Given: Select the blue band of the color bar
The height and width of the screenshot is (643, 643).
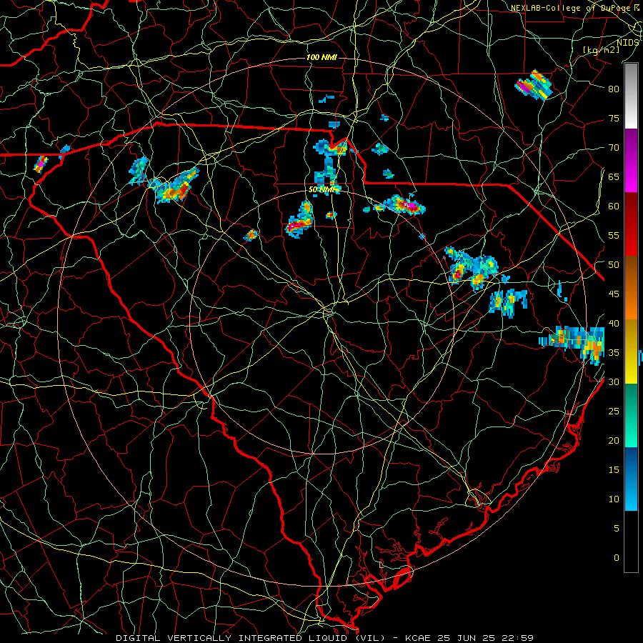Looking at the screenshot, I should (x=631, y=479).
